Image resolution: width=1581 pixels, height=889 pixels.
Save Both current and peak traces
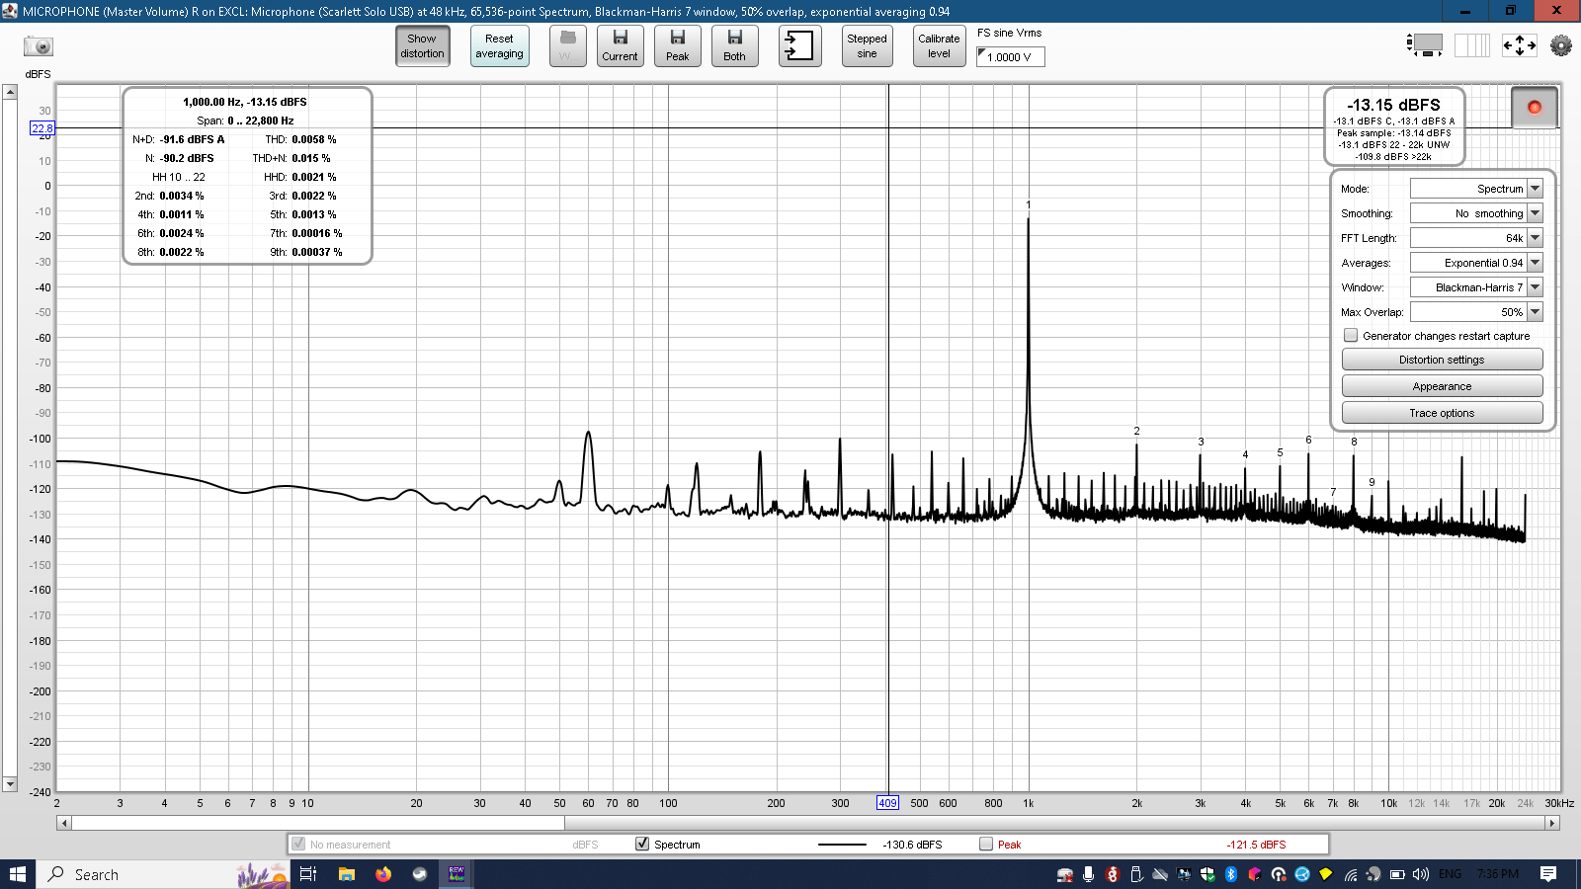tap(734, 45)
